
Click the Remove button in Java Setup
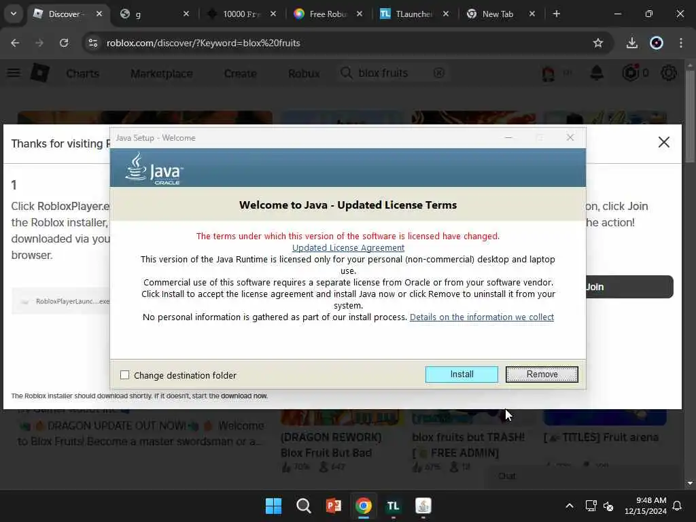click(542, 375)
